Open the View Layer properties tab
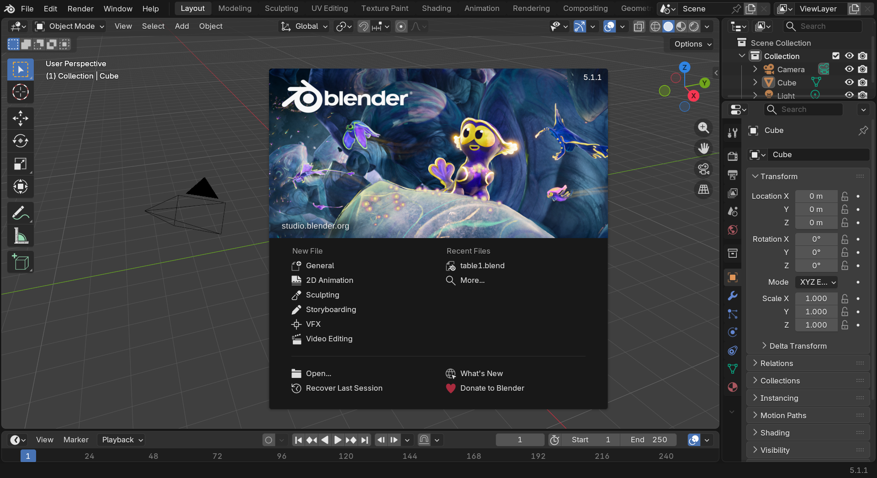 733,193
